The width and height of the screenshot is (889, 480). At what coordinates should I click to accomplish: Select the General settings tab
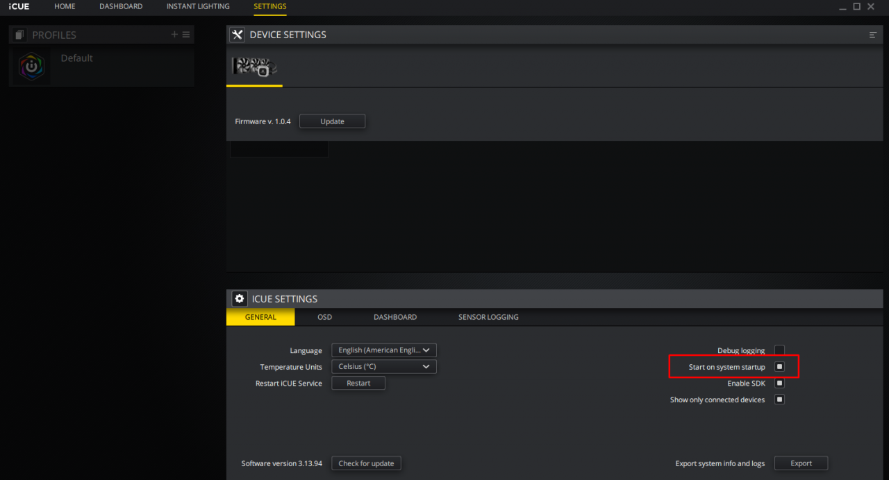coord(260,317)
